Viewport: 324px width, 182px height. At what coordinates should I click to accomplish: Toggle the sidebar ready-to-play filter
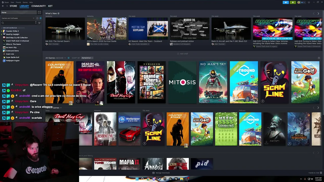point(40,18)
